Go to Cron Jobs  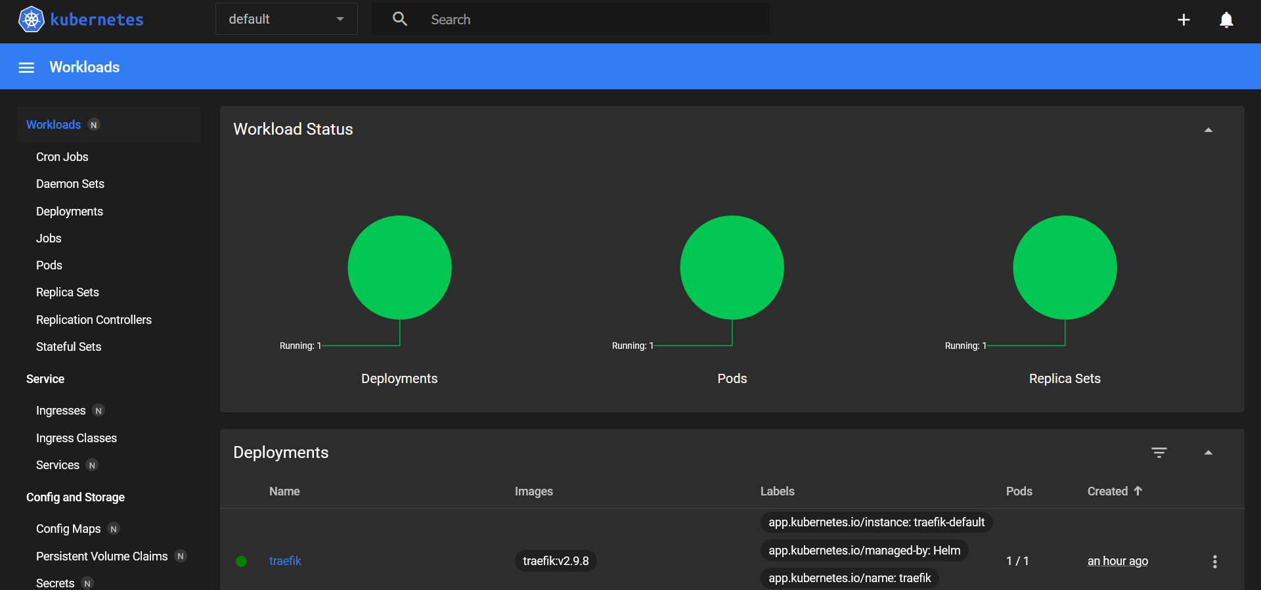pos(62,157)
